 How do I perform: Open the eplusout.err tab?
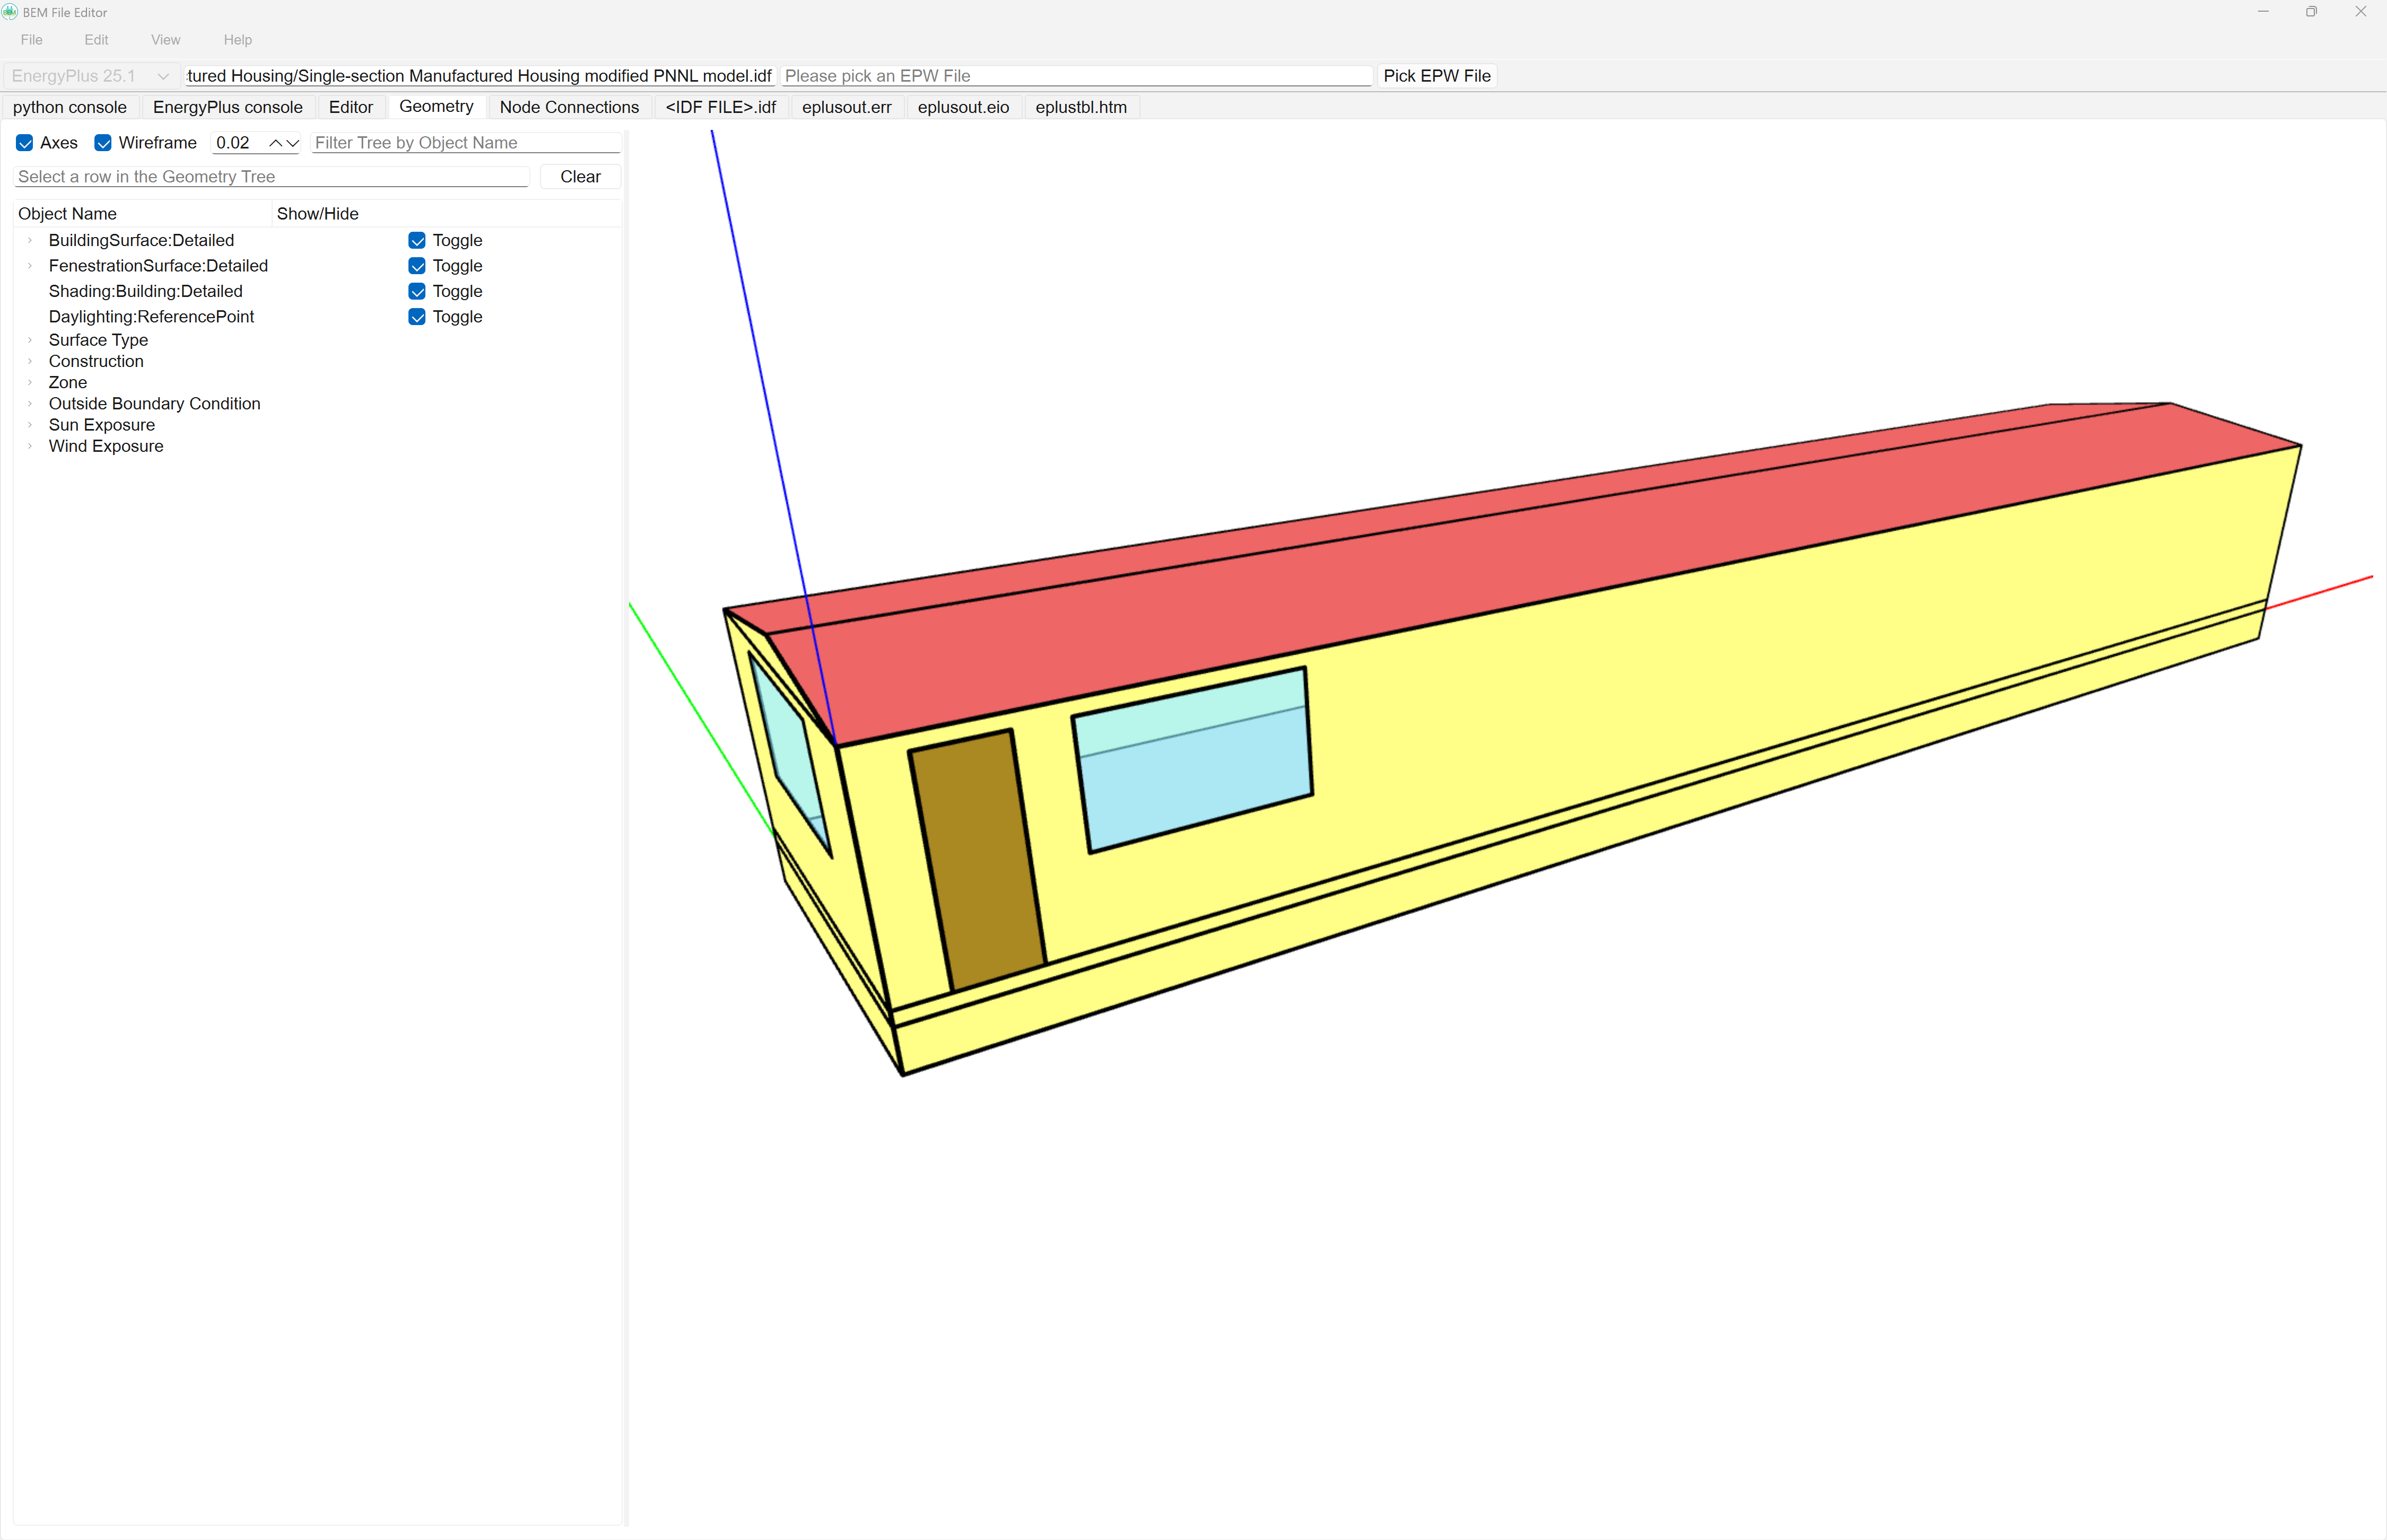tap(847, 107)
